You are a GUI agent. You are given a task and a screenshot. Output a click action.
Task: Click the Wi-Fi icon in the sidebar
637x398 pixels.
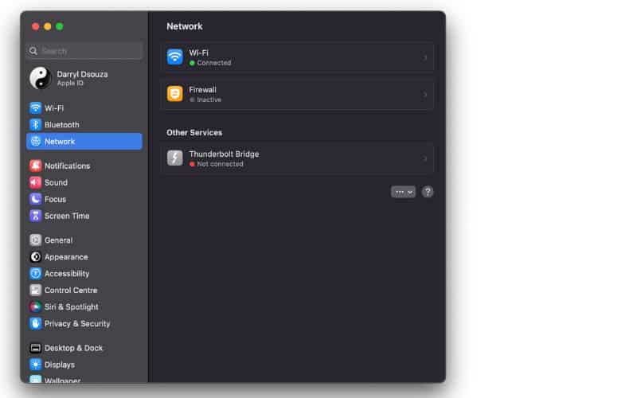click(36, 108)
